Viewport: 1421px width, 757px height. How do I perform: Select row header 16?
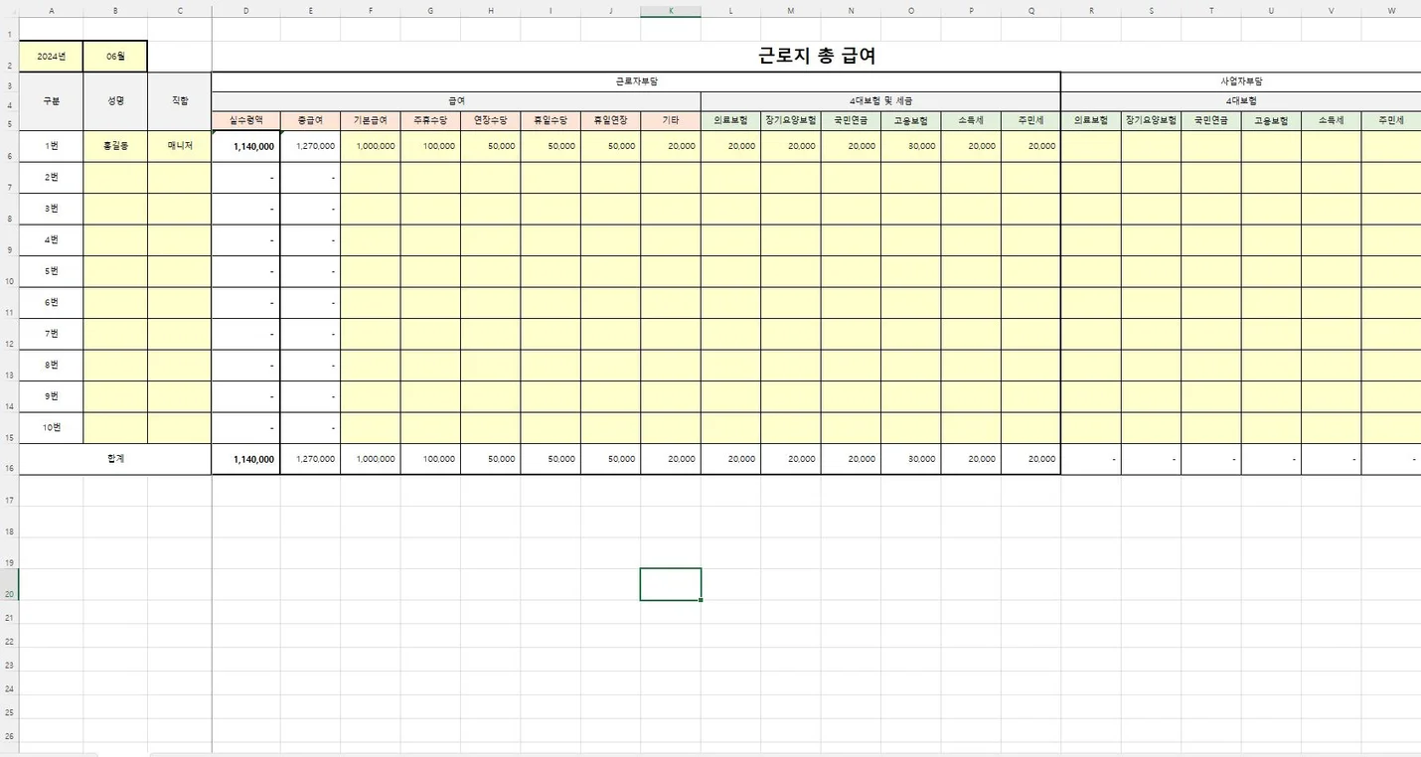coord(10,460)
